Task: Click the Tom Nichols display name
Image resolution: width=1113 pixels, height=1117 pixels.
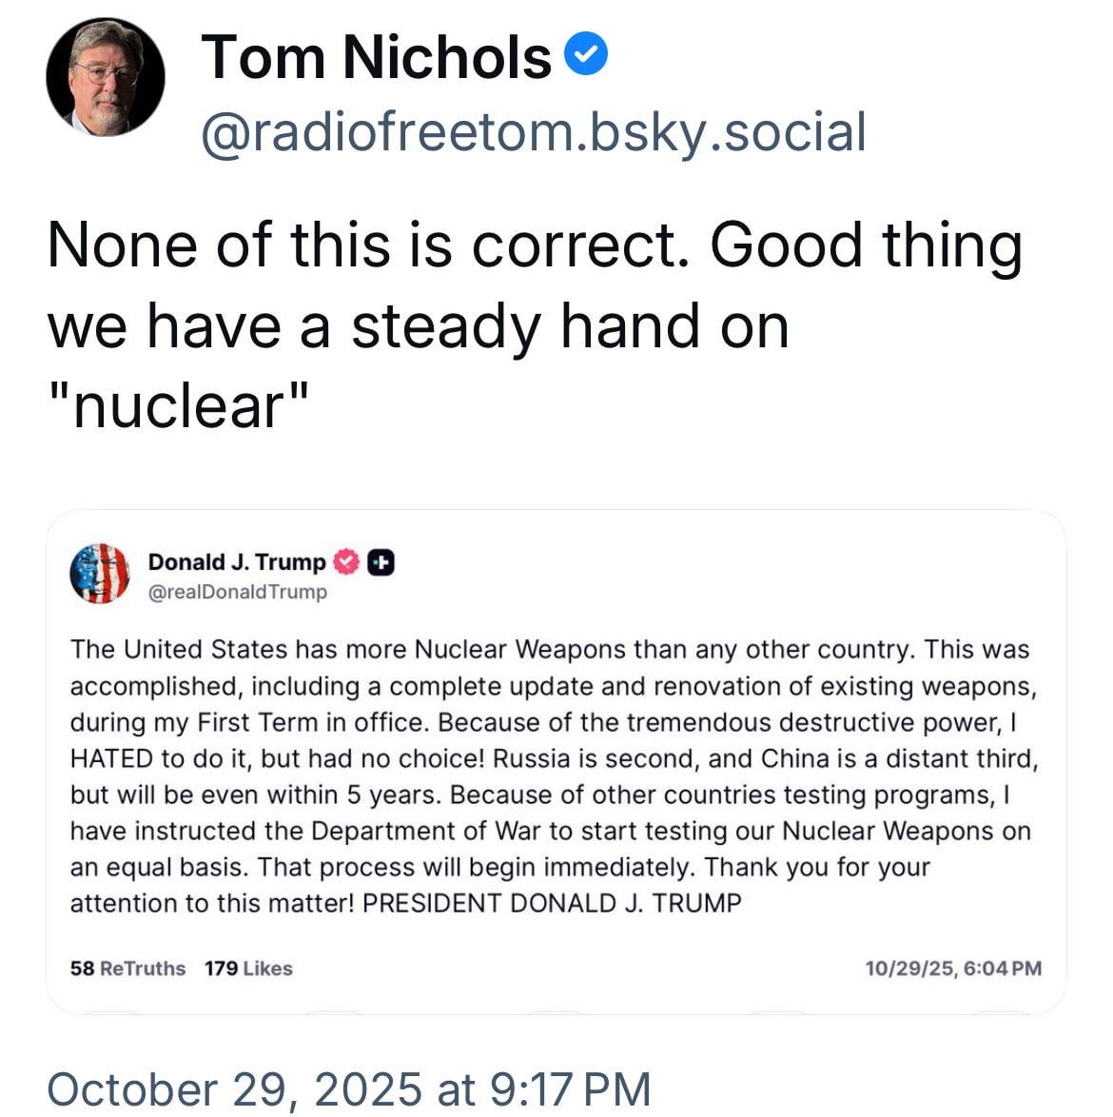Action: click(x=376, y=57)
